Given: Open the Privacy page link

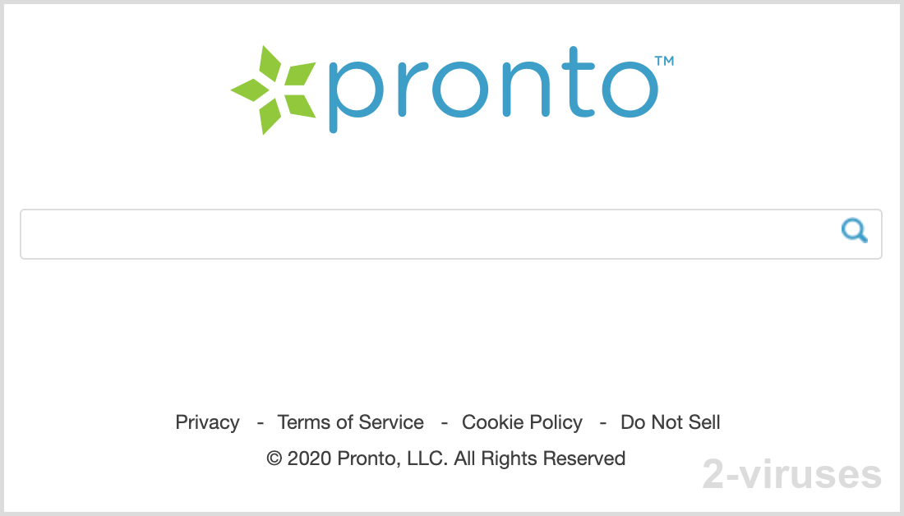Looking at the screenshot, I should 207,422.
